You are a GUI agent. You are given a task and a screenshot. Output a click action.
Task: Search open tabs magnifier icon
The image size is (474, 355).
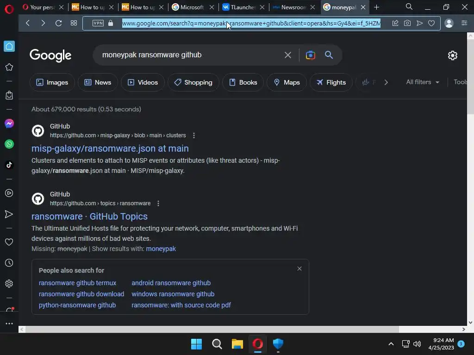click(x=409, y=6)
